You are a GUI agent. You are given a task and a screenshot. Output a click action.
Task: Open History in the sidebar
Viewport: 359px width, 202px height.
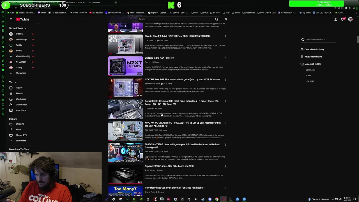19,88
